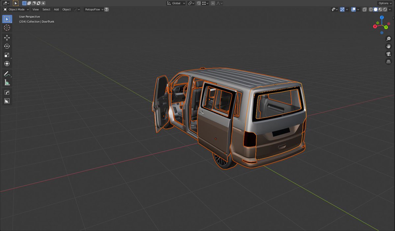Click the zoom magnifier in viewport gizmos
Screen dimensions: 395x231
click(388, 38)
